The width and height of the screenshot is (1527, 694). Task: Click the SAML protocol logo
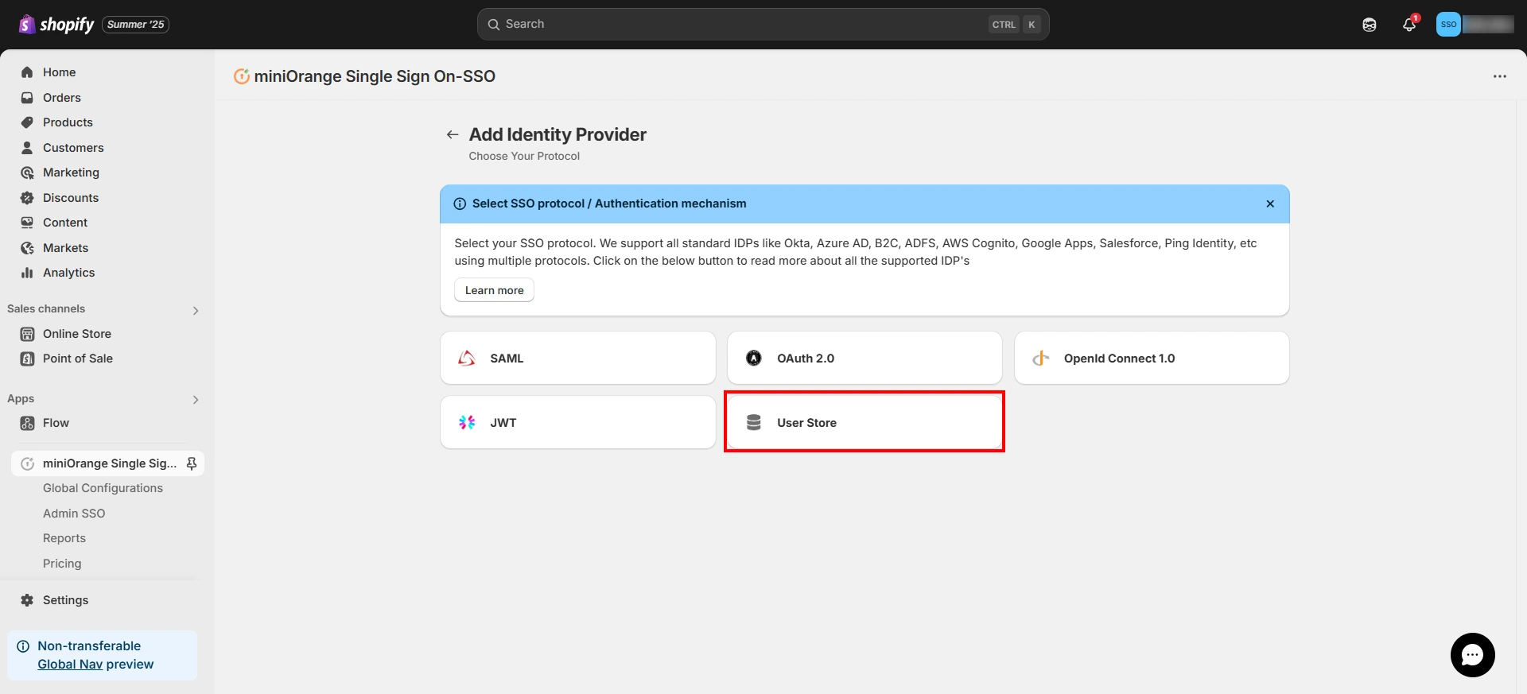467,359
